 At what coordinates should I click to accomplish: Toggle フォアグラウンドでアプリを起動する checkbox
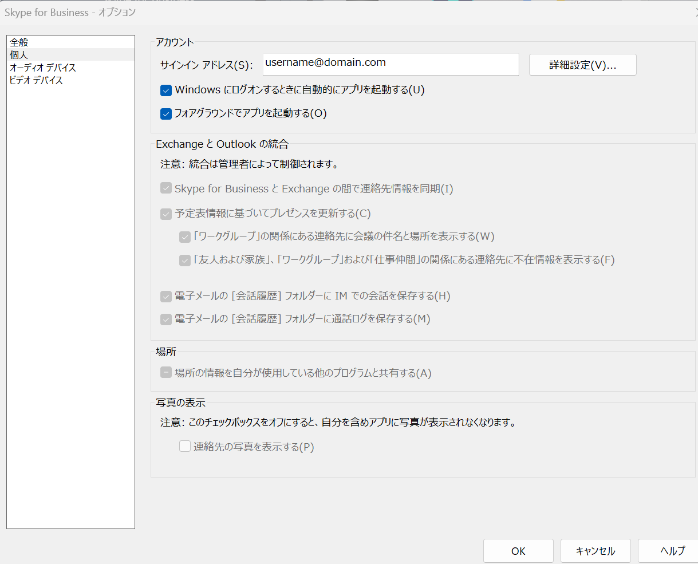tap(166, 114)
